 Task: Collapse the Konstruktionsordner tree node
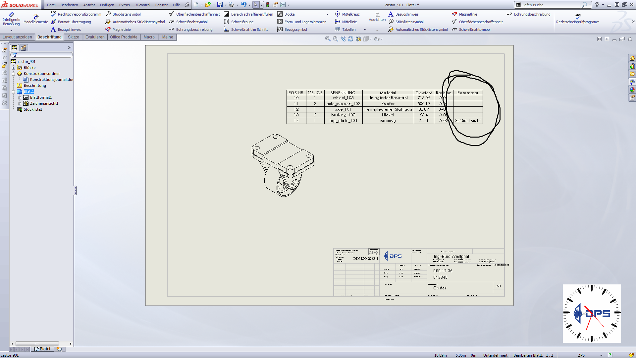(x=14, y=74)
